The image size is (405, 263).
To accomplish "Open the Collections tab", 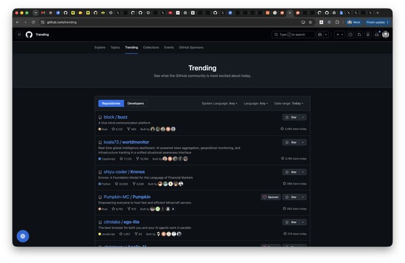I will click(x=151, y=48).
